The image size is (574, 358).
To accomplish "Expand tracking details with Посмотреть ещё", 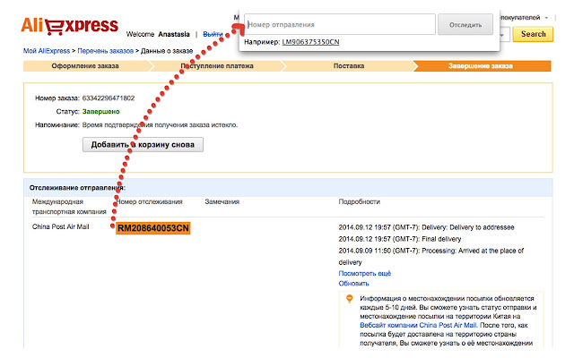I will point(365,273).
